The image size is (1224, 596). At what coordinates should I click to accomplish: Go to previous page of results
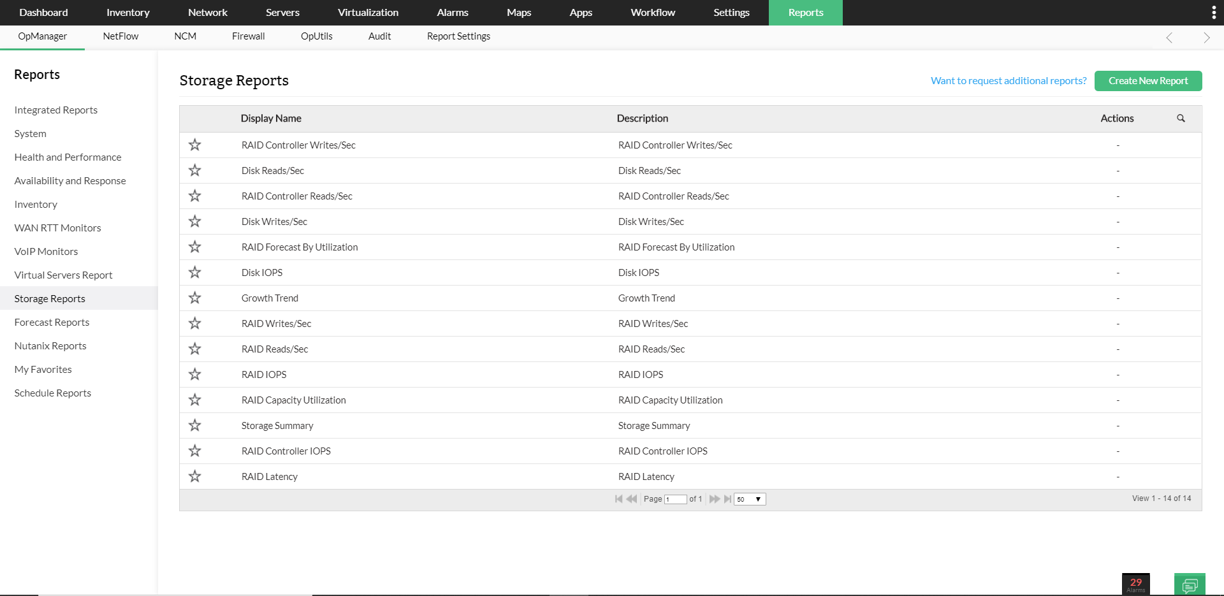click(632, 499)
